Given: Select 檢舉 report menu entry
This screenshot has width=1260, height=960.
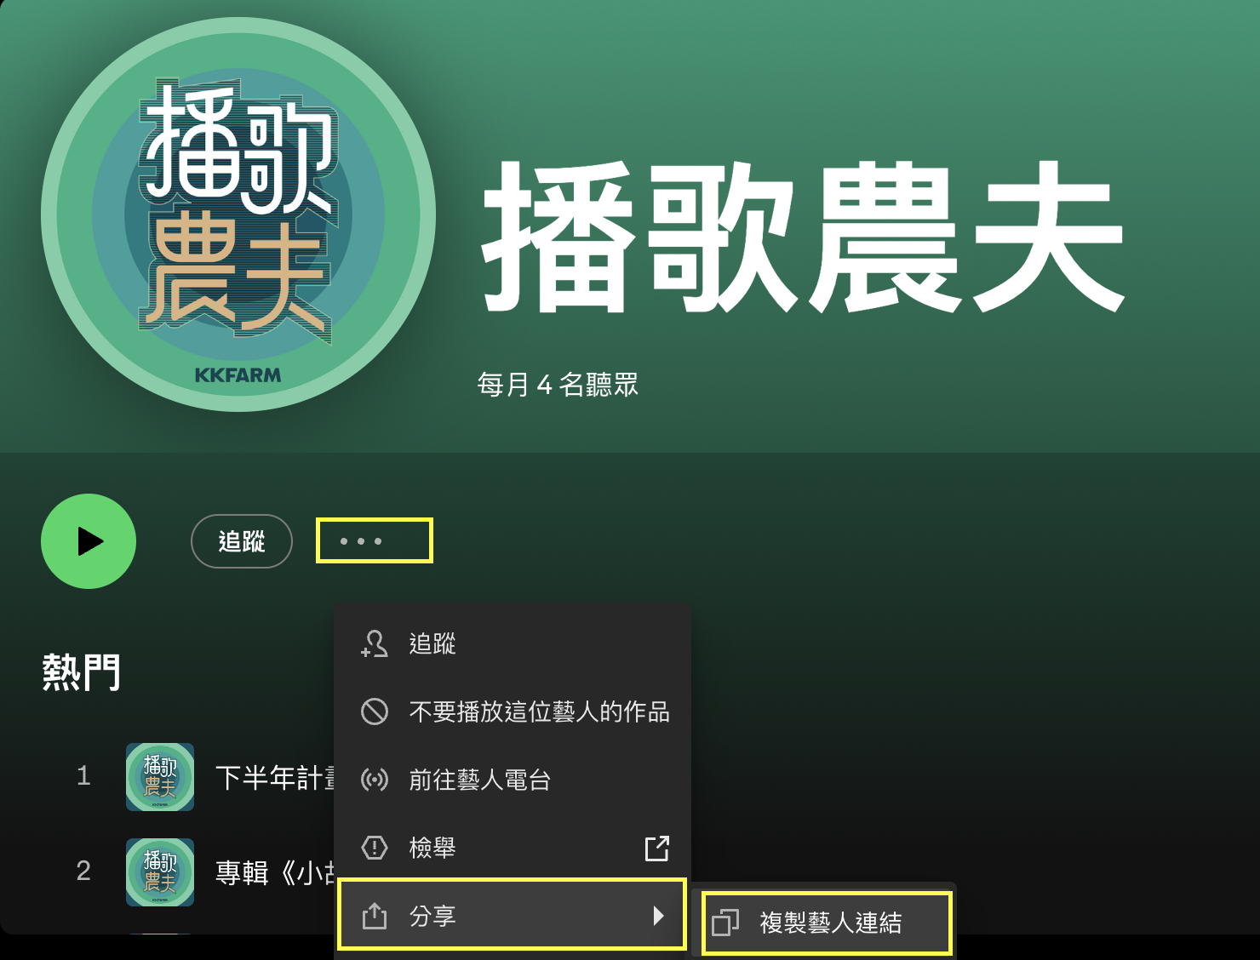Looking at the screenshot, I should pyautogui.click(x=513, y=848).
